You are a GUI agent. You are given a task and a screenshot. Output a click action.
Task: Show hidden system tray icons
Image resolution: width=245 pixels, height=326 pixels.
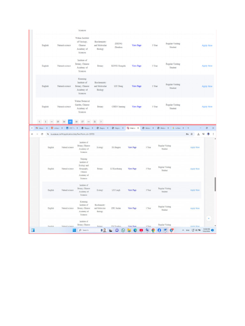click(183, 230)
